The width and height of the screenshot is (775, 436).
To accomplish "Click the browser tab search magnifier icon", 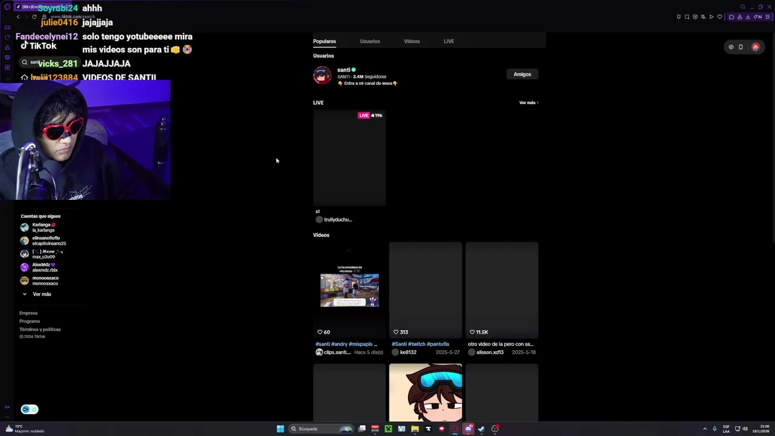I will coord(743,7).
